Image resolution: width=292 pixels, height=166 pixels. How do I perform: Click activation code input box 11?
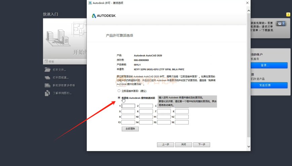(164, 117)
